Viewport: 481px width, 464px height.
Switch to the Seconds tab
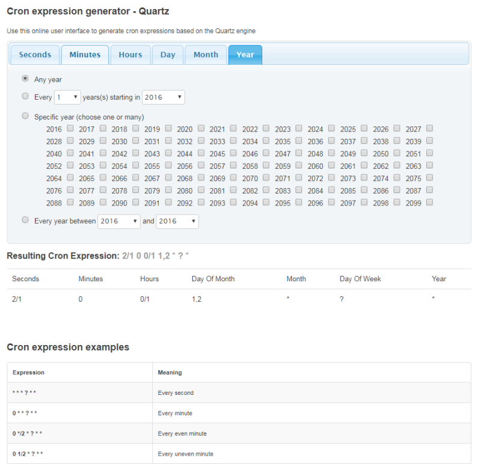35,55
